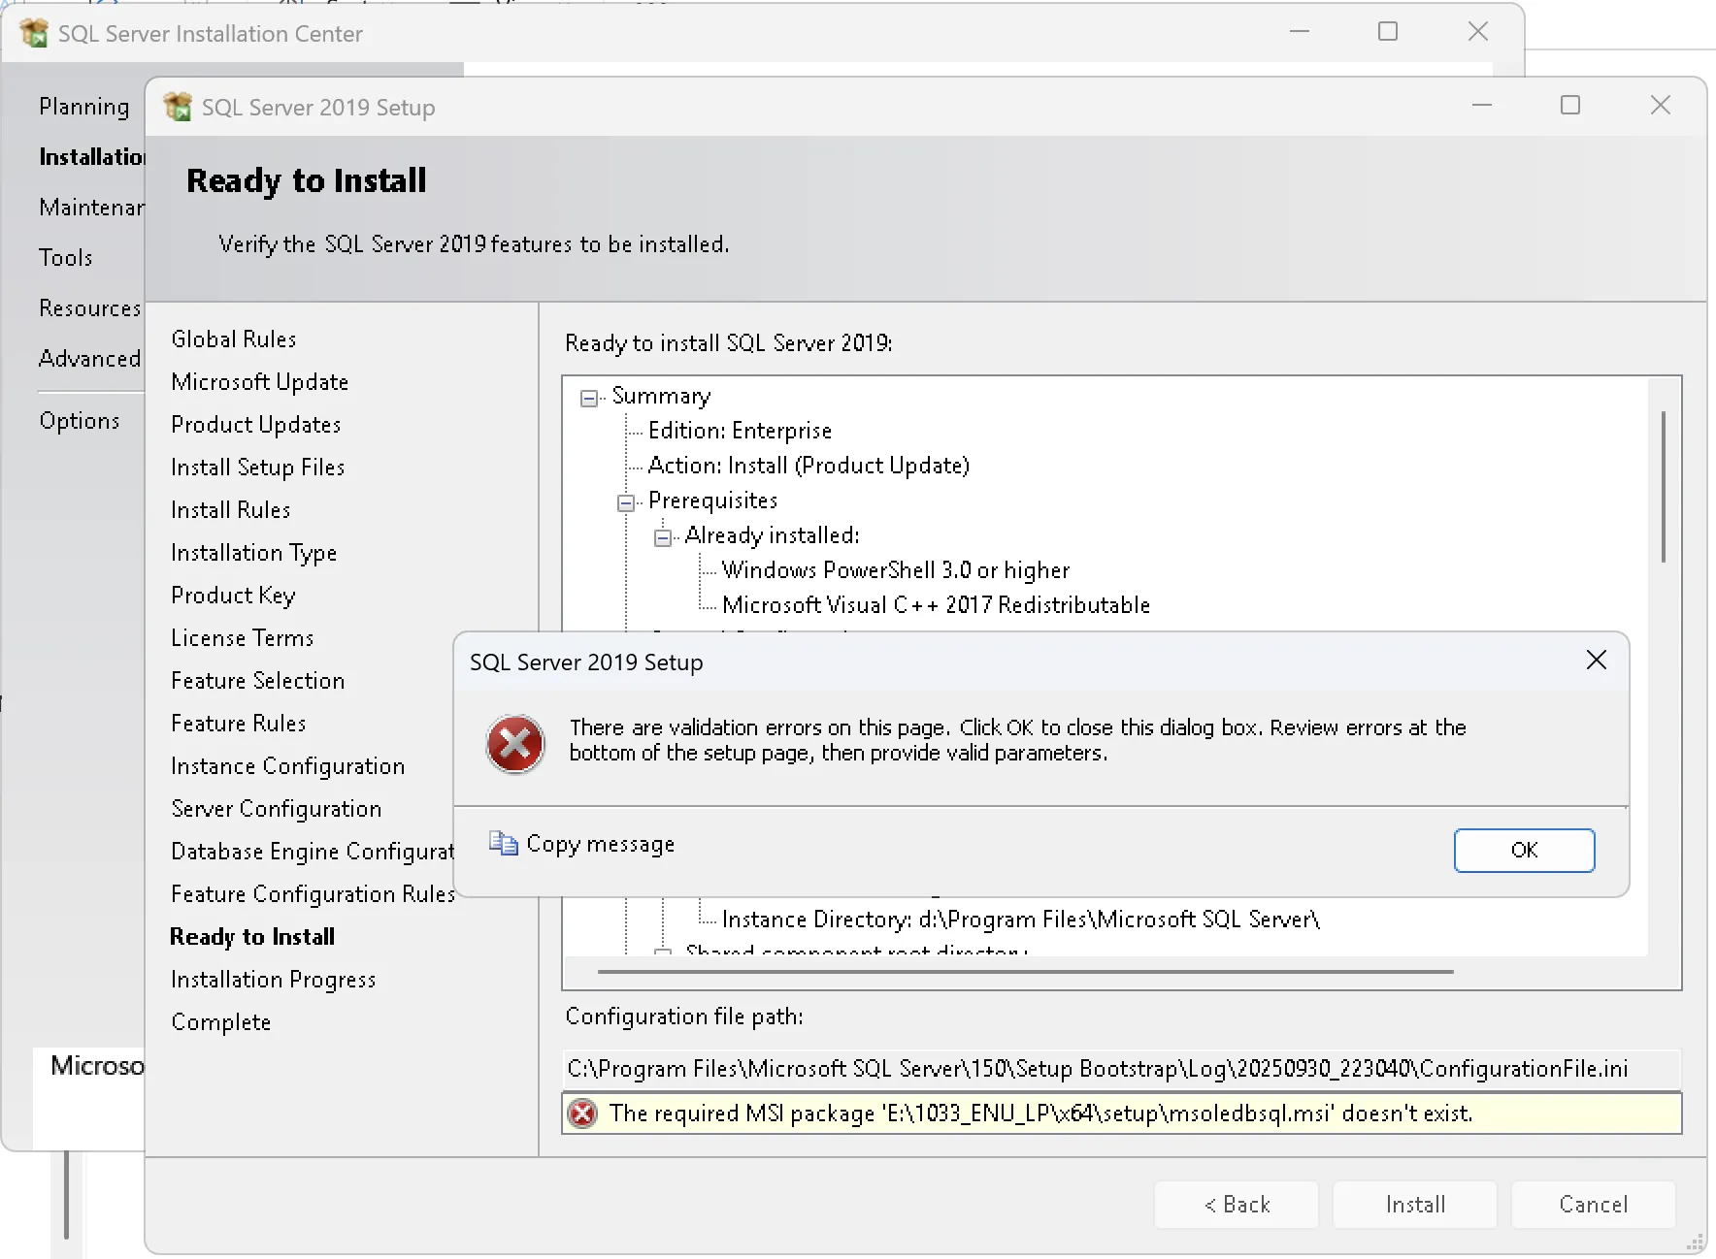1716x1259 pixels.
Task: Click the Install button
Action: (1414, 1204)
